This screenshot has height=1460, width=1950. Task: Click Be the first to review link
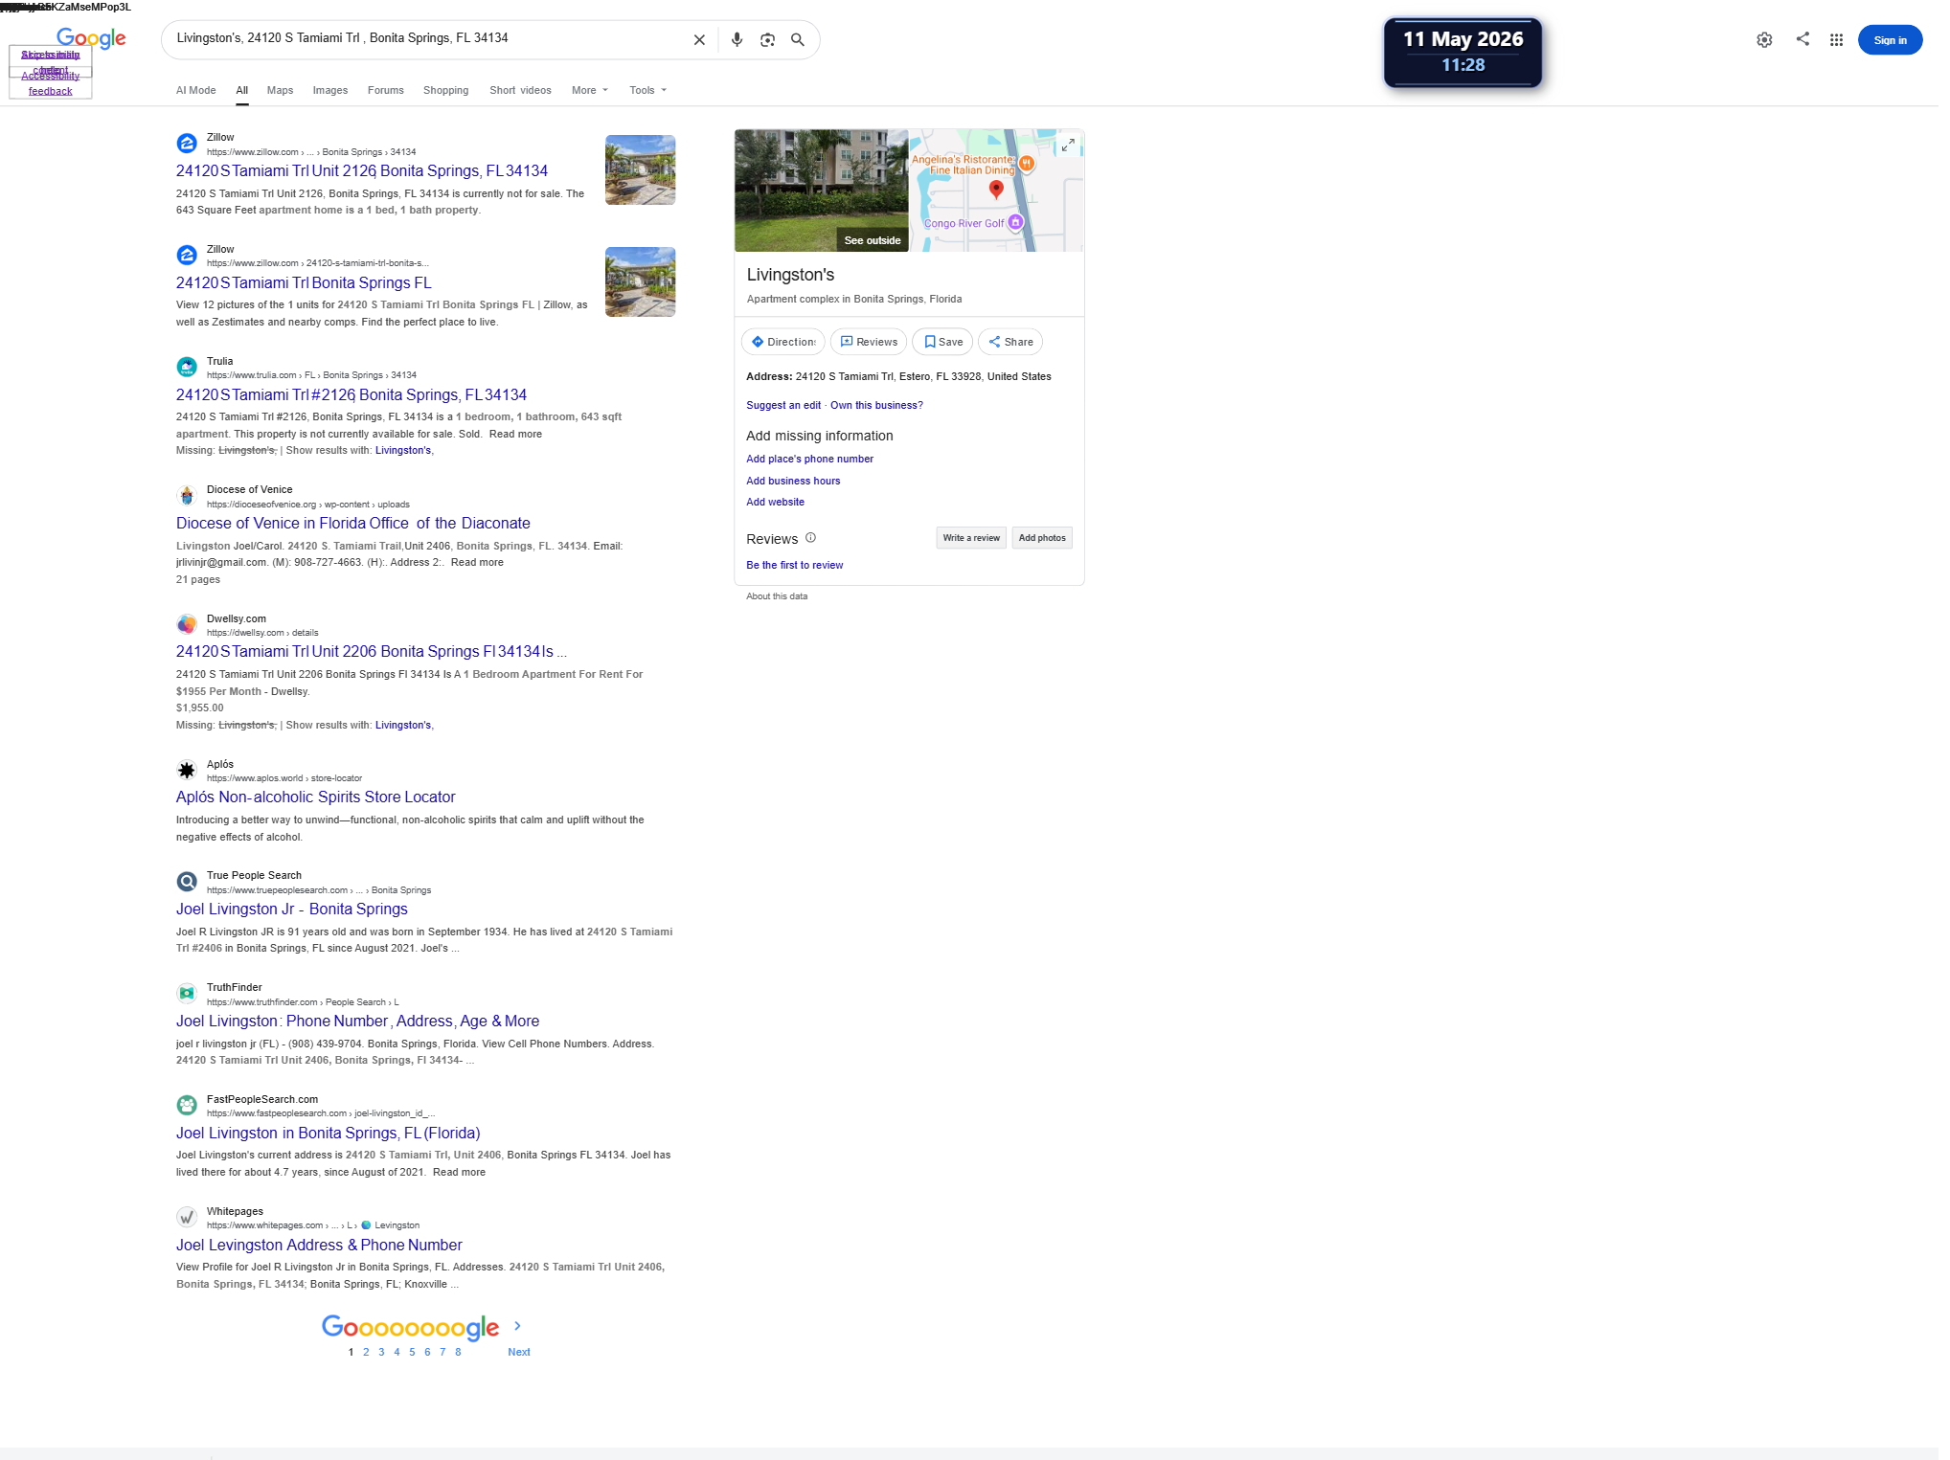click(795, 566)
